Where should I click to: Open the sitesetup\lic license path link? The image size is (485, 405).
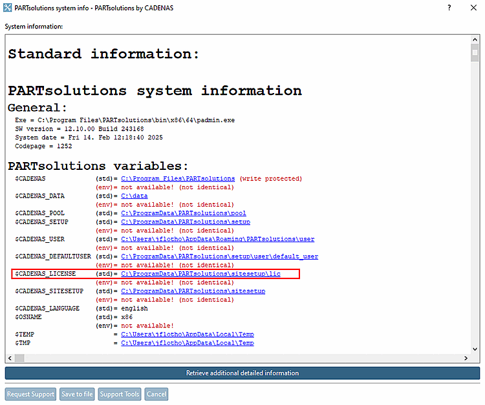click(200, 274)
